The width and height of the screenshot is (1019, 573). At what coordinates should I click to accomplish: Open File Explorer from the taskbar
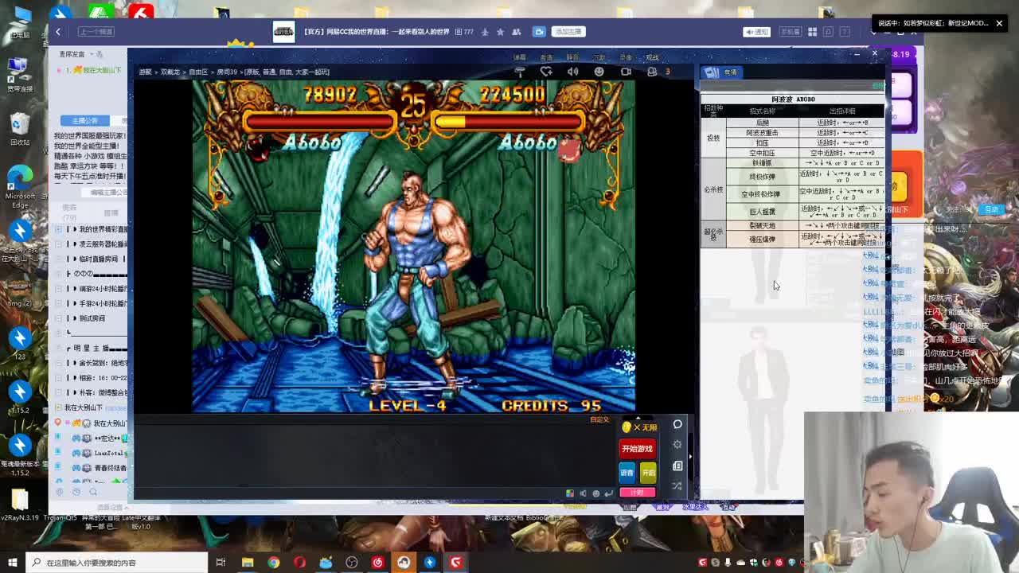248,563
